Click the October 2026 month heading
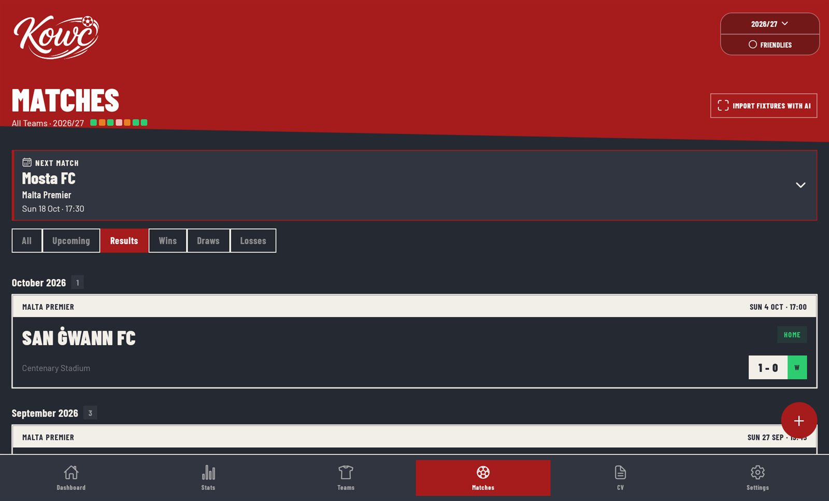 (39, 283)
